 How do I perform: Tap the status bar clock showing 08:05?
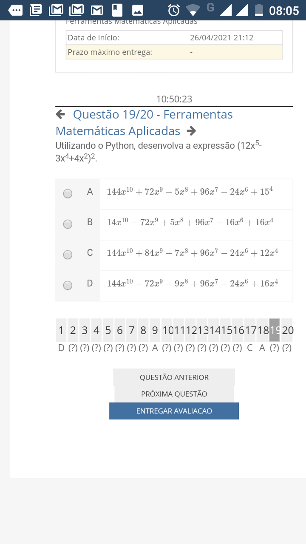pyautogui.click(x=284, y=10)
